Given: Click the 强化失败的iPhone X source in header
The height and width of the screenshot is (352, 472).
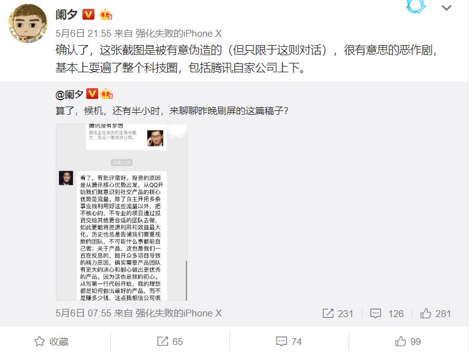Looking at the screenshot, I should [x=179, y=34].
